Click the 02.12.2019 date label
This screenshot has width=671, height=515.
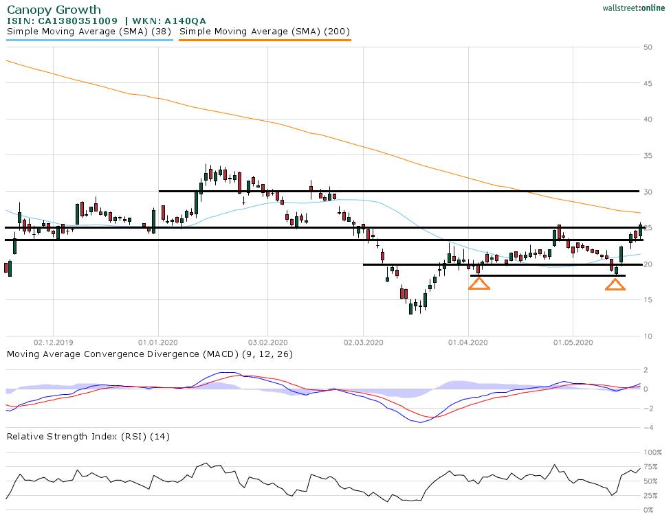[x=54, y=343]
